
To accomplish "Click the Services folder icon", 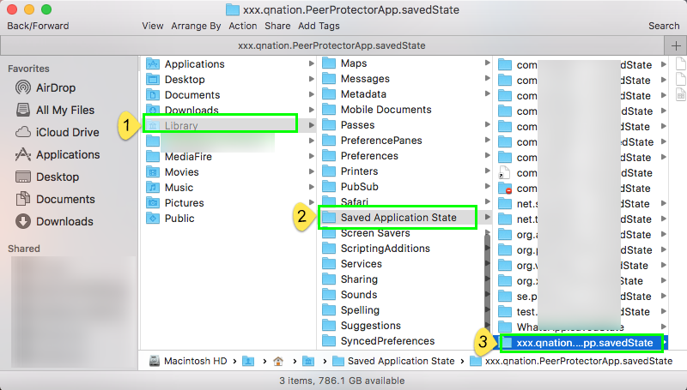I will [329, 264].
